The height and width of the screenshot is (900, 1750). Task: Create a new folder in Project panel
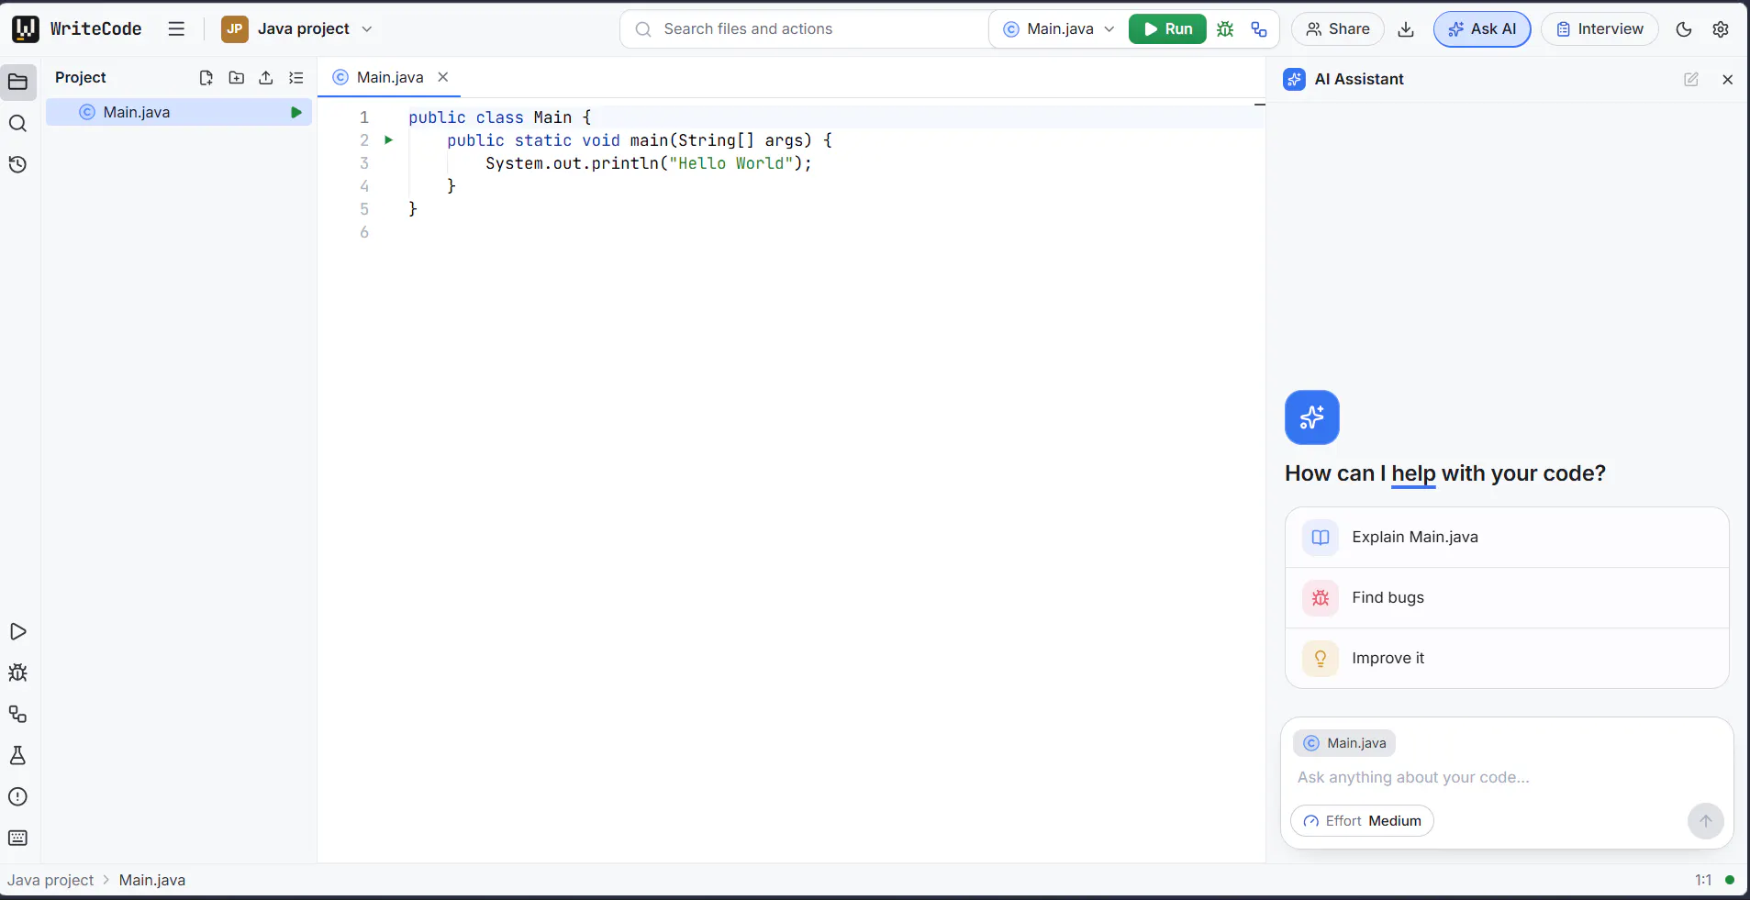237,78
